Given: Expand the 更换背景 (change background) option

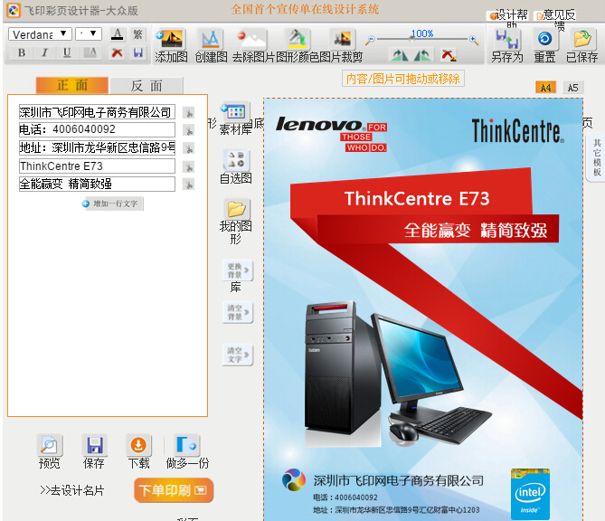Looking at the screenshot, I should [x=237, y=270].
